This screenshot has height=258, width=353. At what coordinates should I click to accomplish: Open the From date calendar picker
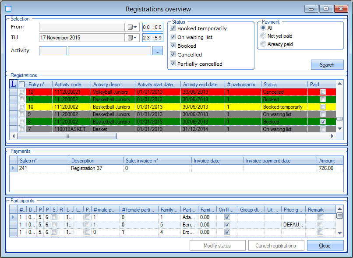pos(132,27)
